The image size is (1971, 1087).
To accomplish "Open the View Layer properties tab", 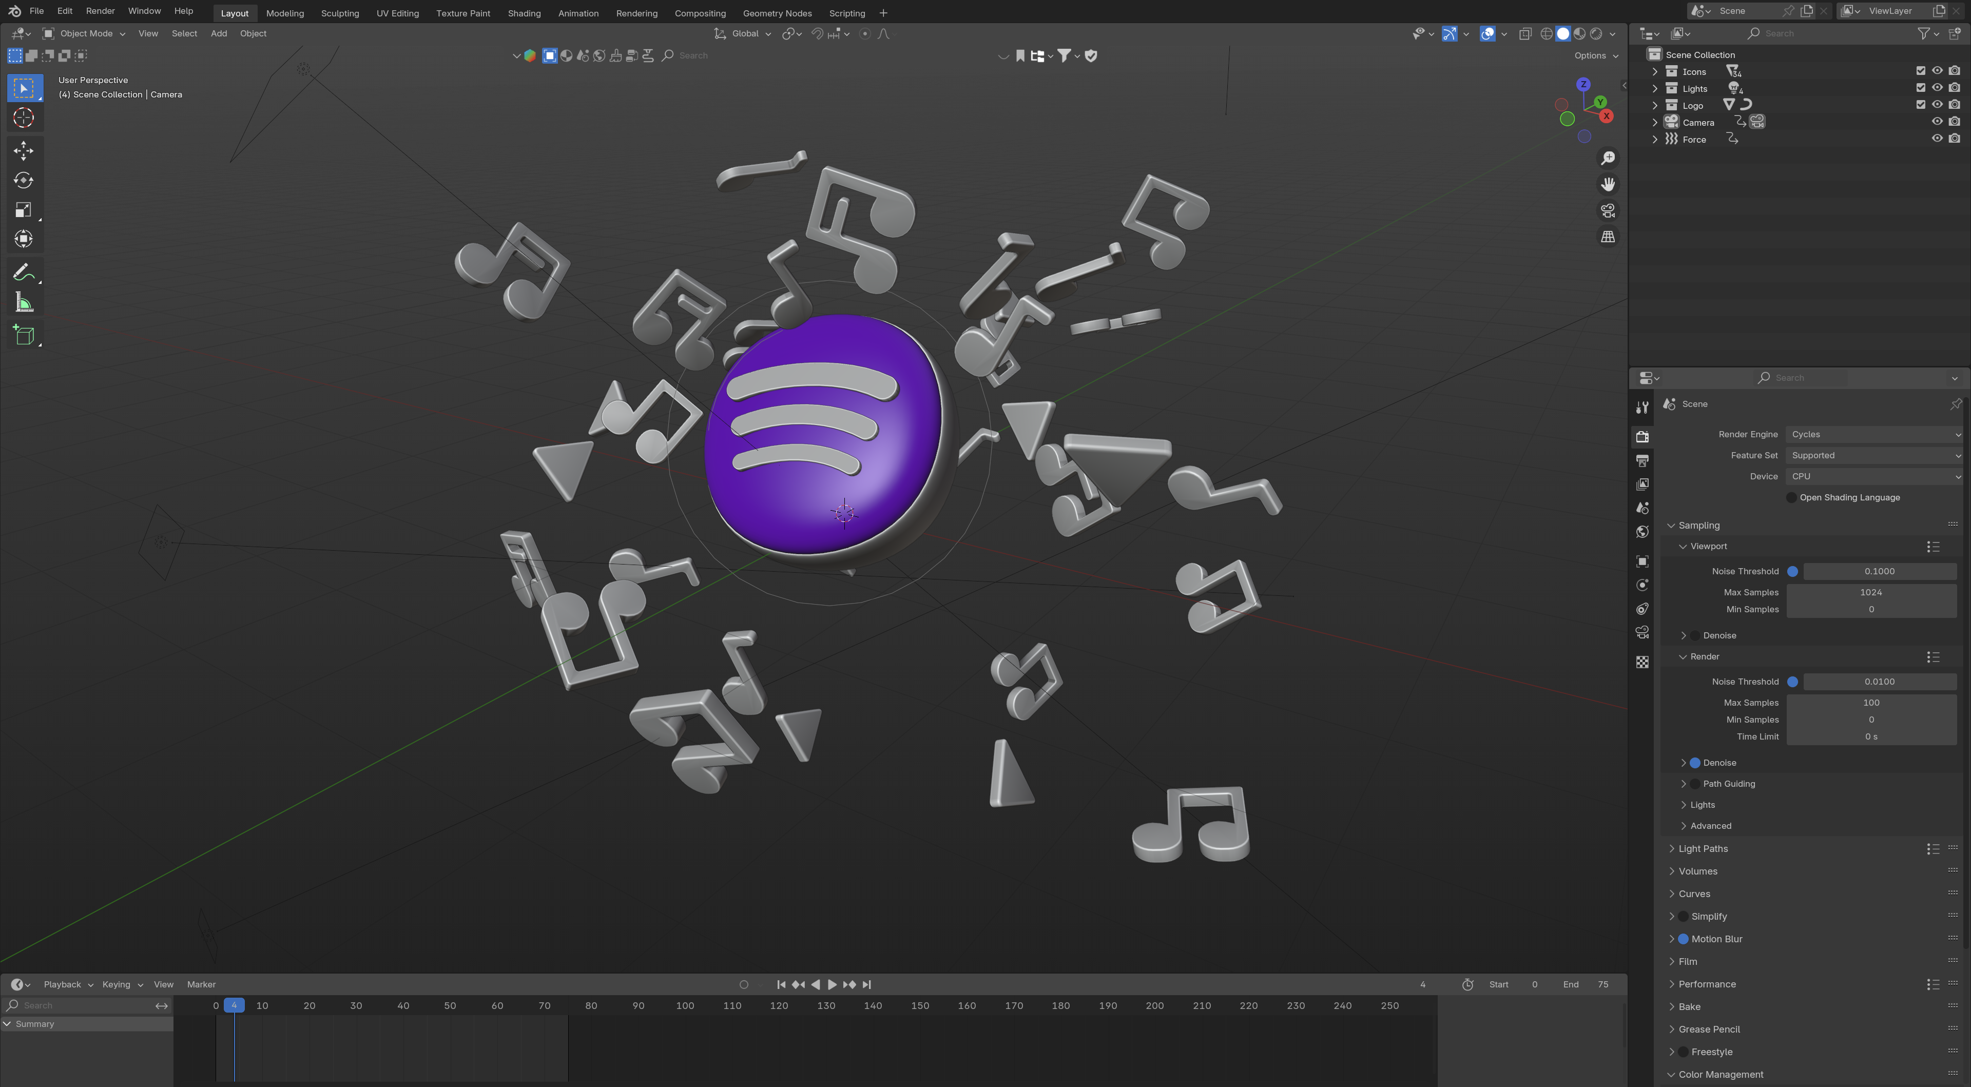I will click(x=1642, y=484).
